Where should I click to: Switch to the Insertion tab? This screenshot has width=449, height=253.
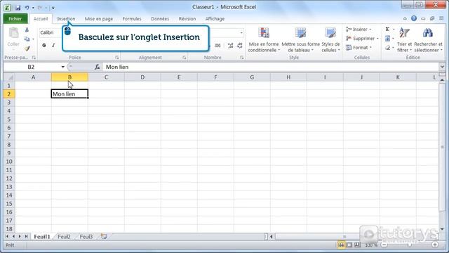[66, 19]
